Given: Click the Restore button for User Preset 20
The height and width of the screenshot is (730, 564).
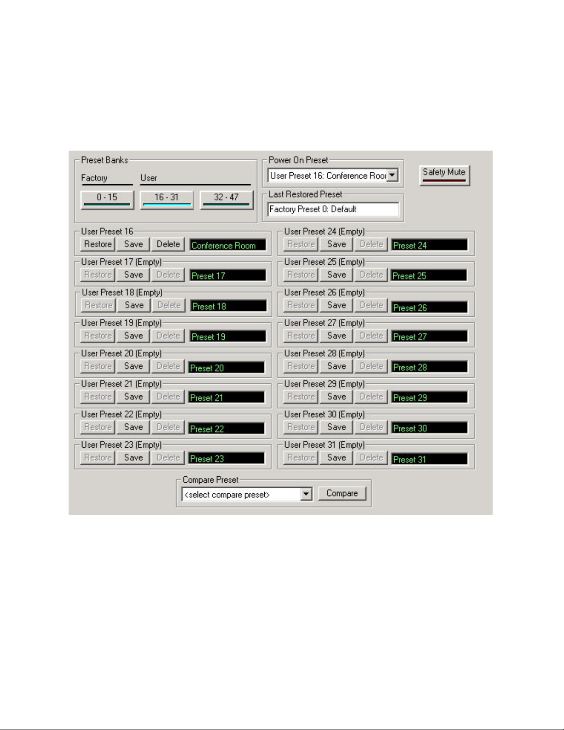Looking at the screenshot, I should click(x=98, y=366).
